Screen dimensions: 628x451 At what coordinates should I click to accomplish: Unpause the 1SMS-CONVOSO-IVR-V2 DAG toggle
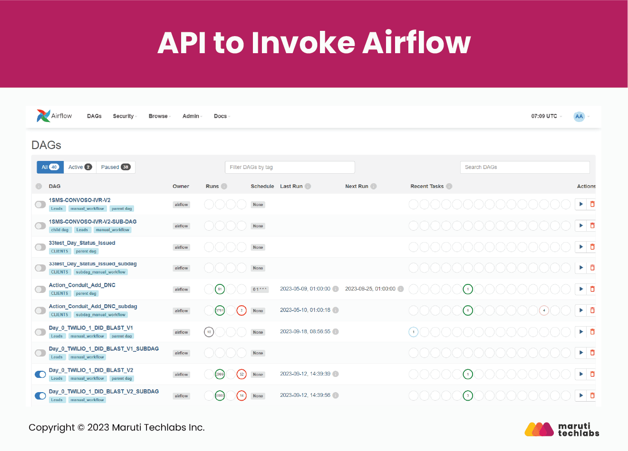[40, 205]
